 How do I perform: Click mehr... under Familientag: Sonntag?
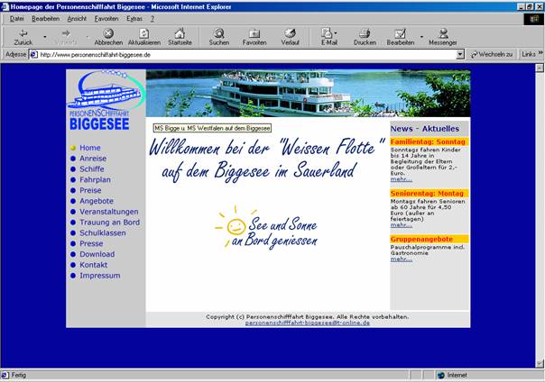(402, 179)
